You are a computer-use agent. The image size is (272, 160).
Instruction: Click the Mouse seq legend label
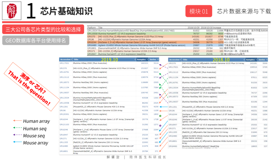(34, 136)
